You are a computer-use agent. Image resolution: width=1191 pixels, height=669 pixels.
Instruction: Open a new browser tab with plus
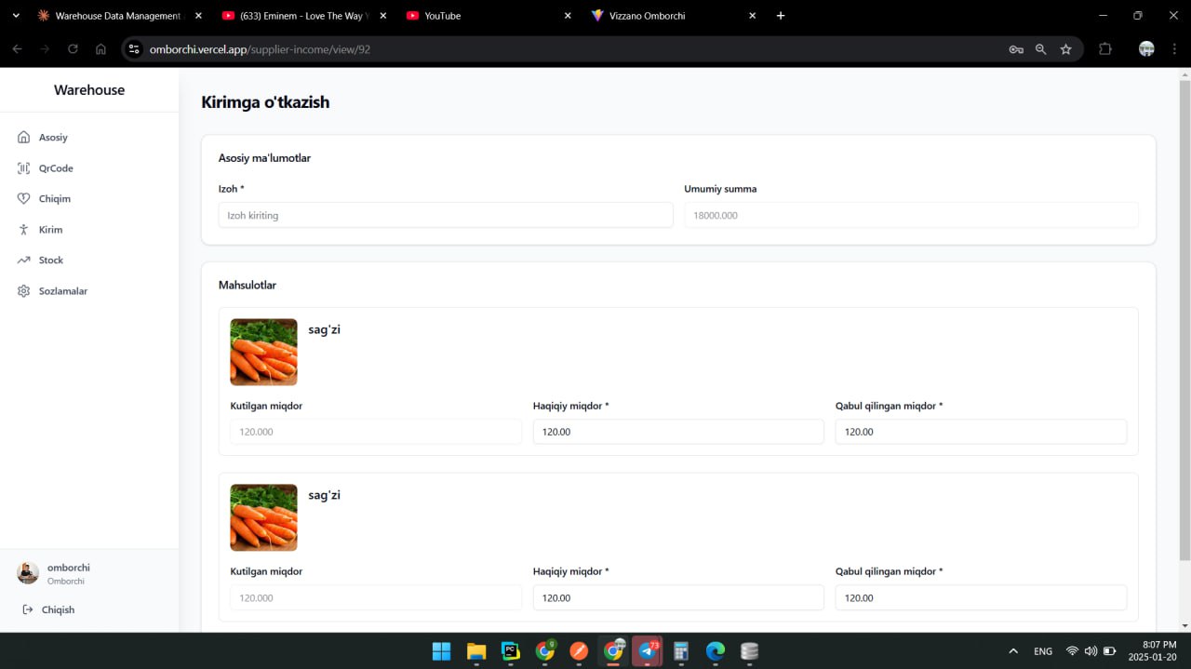pos(781,16)
